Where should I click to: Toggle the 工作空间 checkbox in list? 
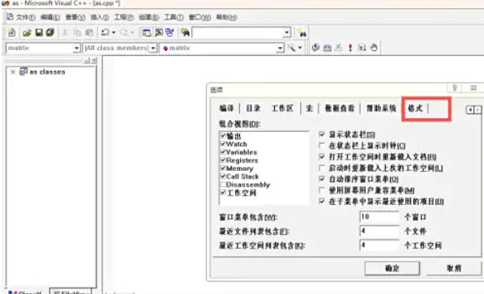click(223, 193)
